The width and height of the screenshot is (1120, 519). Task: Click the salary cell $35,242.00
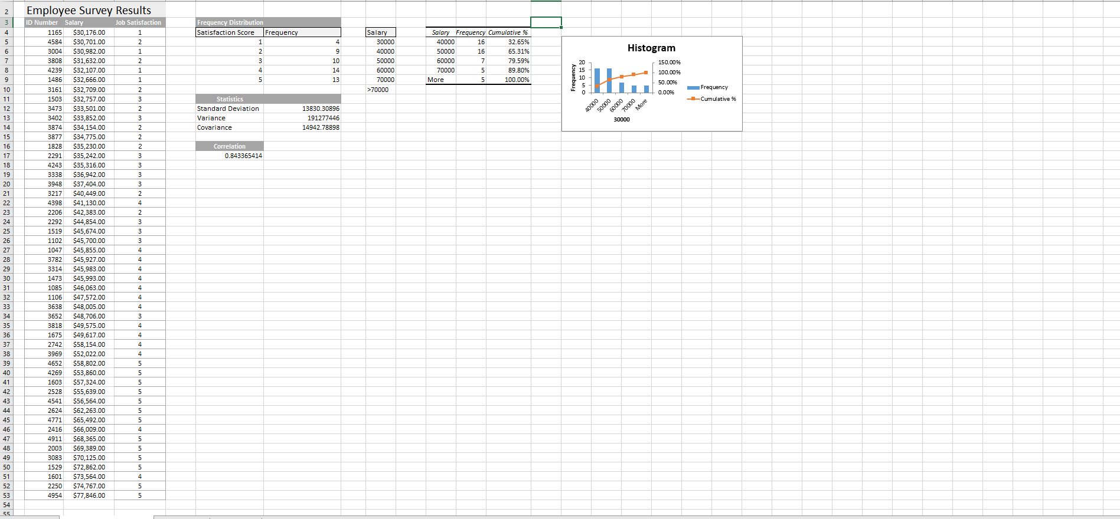pos(89,156)
